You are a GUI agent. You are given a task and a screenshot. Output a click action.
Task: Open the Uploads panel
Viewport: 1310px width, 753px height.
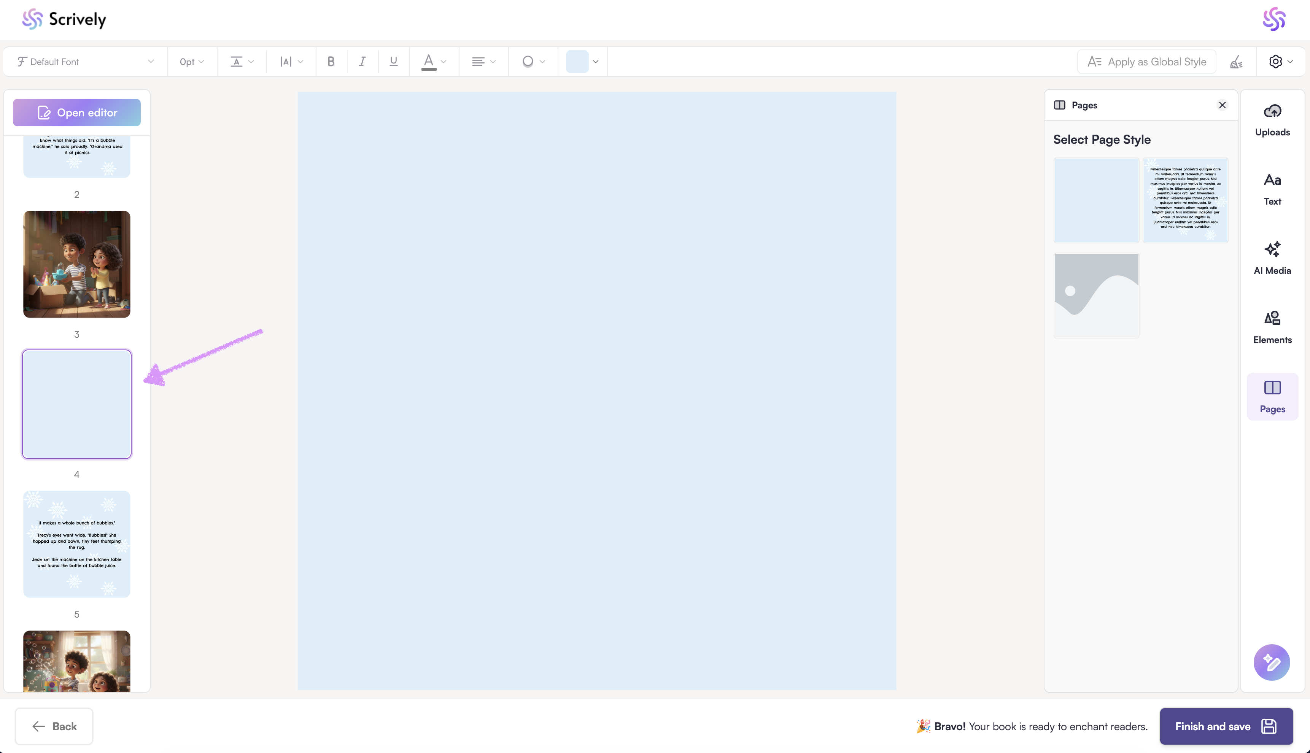(1272, 120)
